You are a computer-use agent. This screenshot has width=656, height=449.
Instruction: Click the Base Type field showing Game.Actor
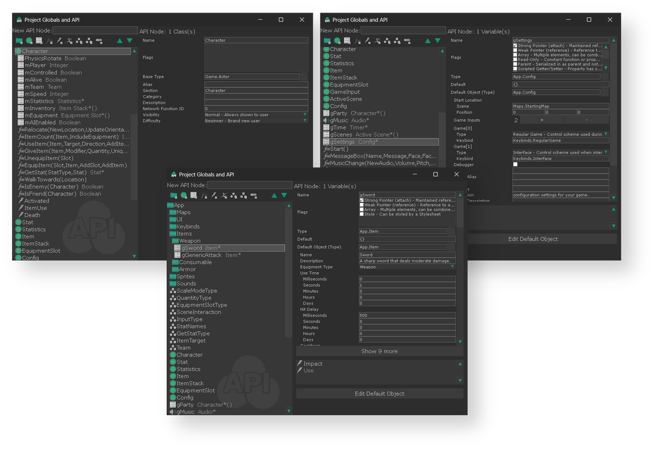point(252,77)
